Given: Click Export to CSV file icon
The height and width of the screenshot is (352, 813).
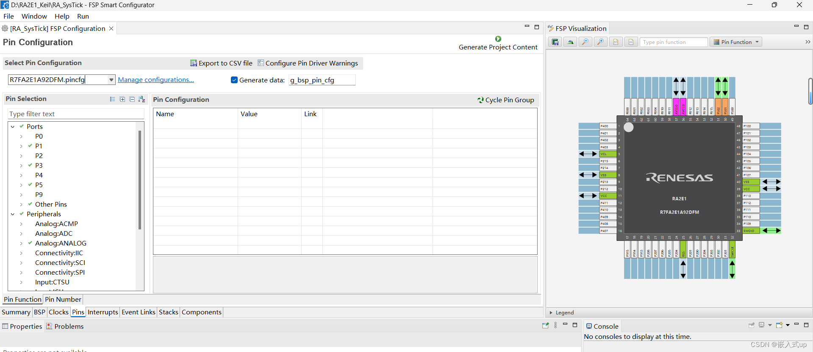Looking at the screenshot, I should pyautogui.click(x=193, y=63).
